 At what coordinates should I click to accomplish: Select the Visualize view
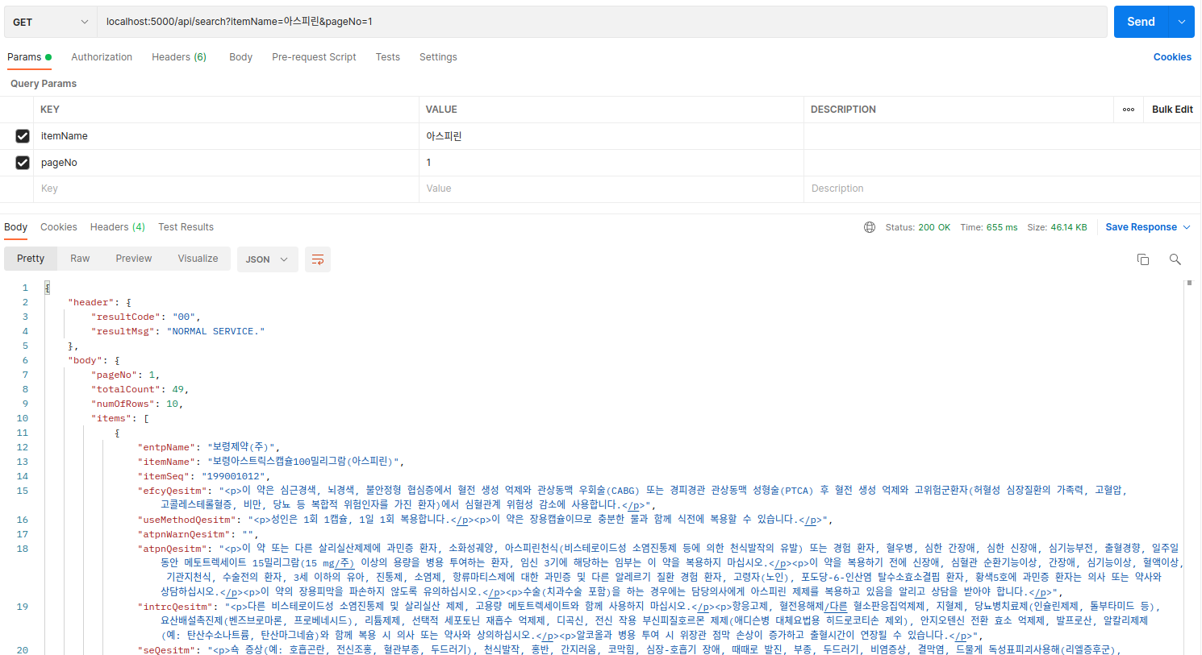tap(198, 259)
